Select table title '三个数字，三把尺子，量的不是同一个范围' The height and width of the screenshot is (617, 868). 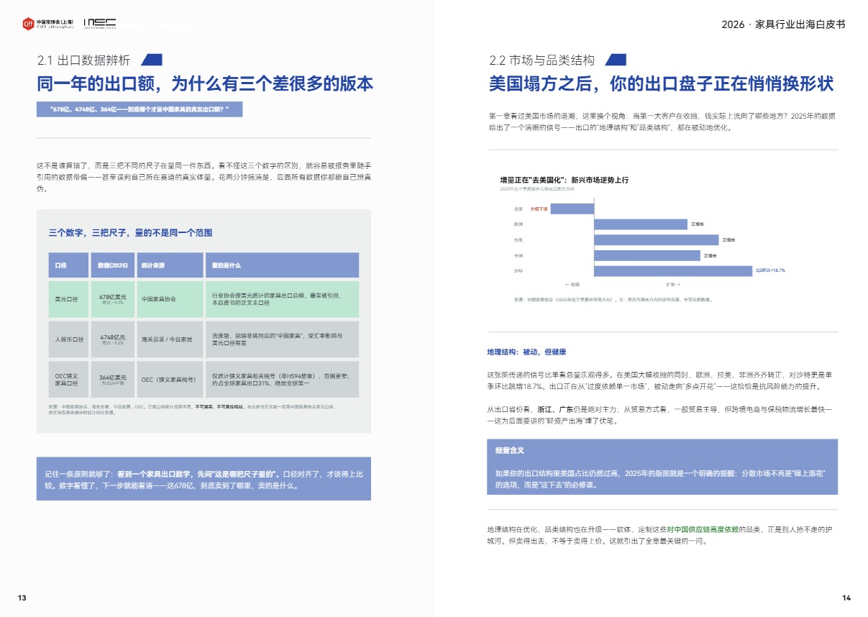pos(130,233)
